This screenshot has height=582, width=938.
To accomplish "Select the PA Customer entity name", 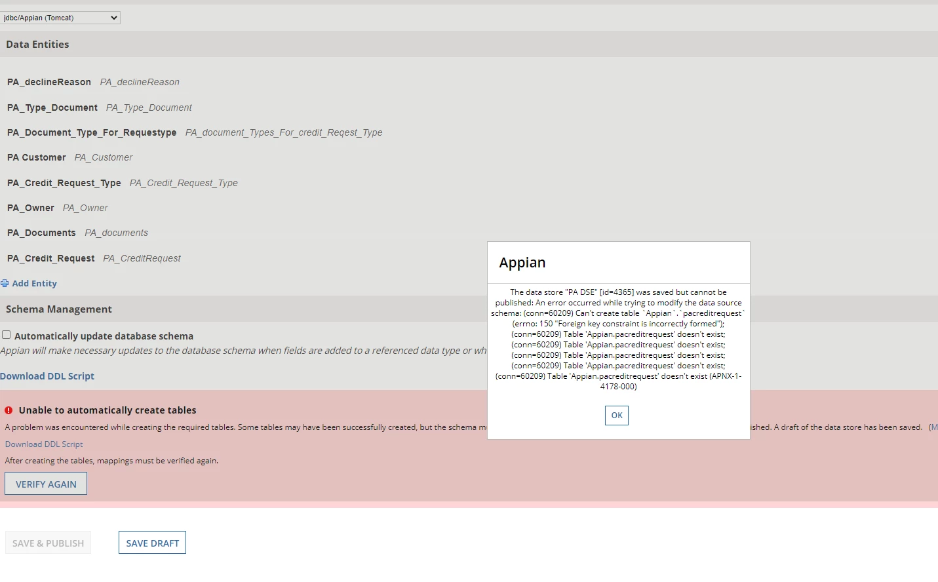I will tap(37, 157).
